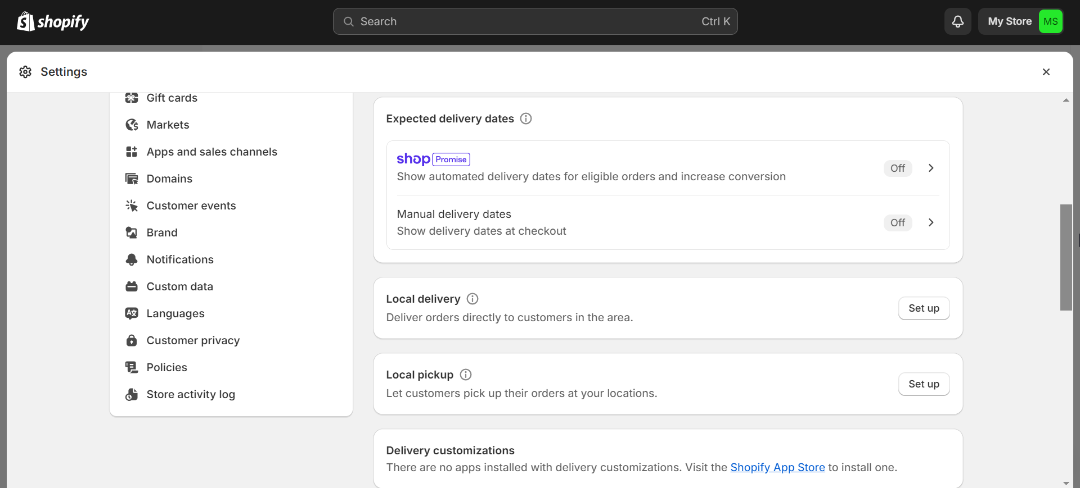Click the Brand icon

[132, 232]
